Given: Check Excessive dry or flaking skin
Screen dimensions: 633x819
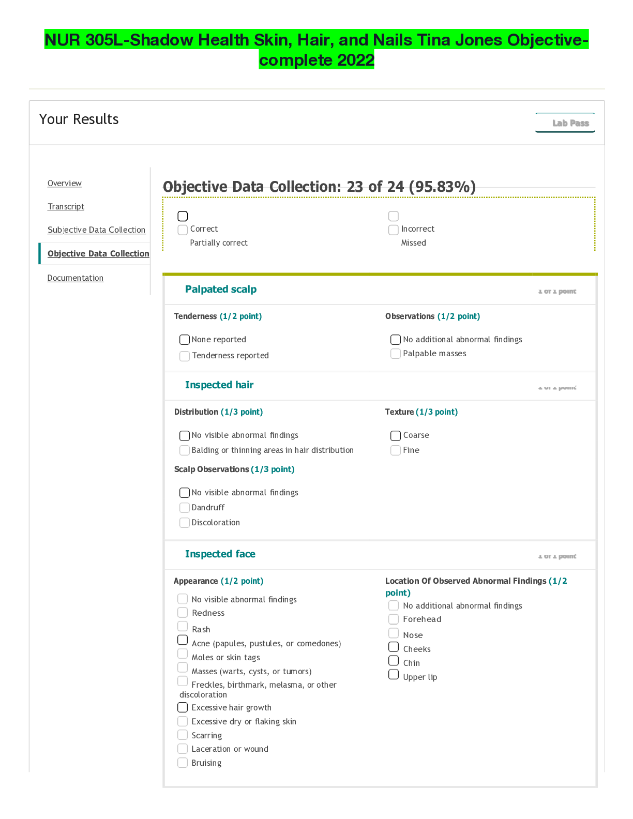Looking at the screenshot, I should pyautogui.click(x=183, y=721).
